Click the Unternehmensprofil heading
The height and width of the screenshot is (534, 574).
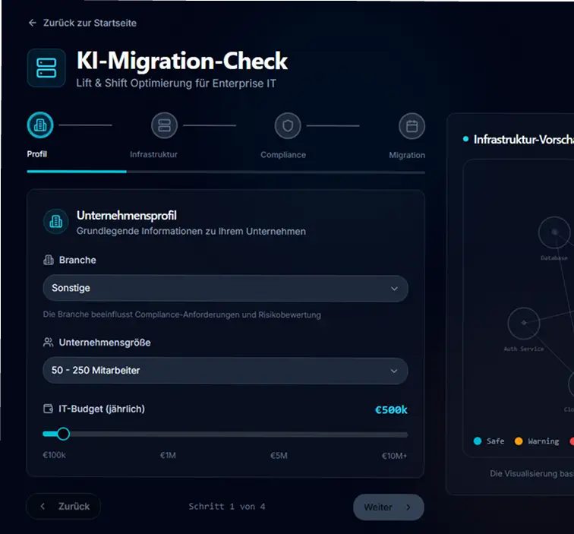pos(127,216)
